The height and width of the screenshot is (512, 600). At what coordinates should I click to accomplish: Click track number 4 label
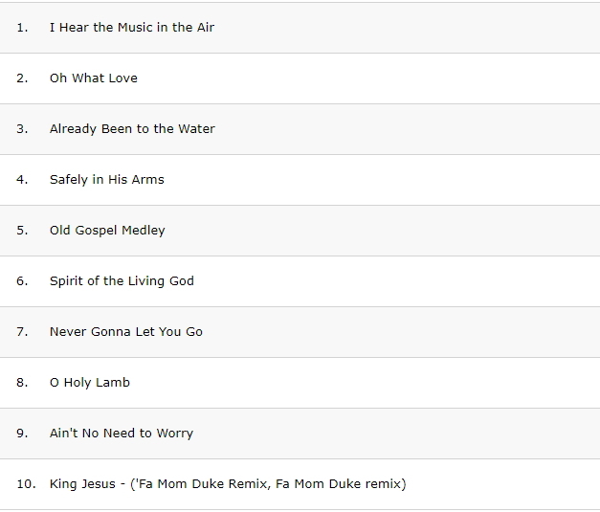click(22, 180)
